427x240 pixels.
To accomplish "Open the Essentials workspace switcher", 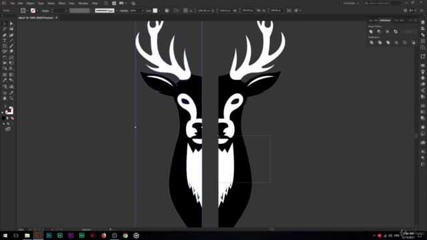I will tap(351, 3).
